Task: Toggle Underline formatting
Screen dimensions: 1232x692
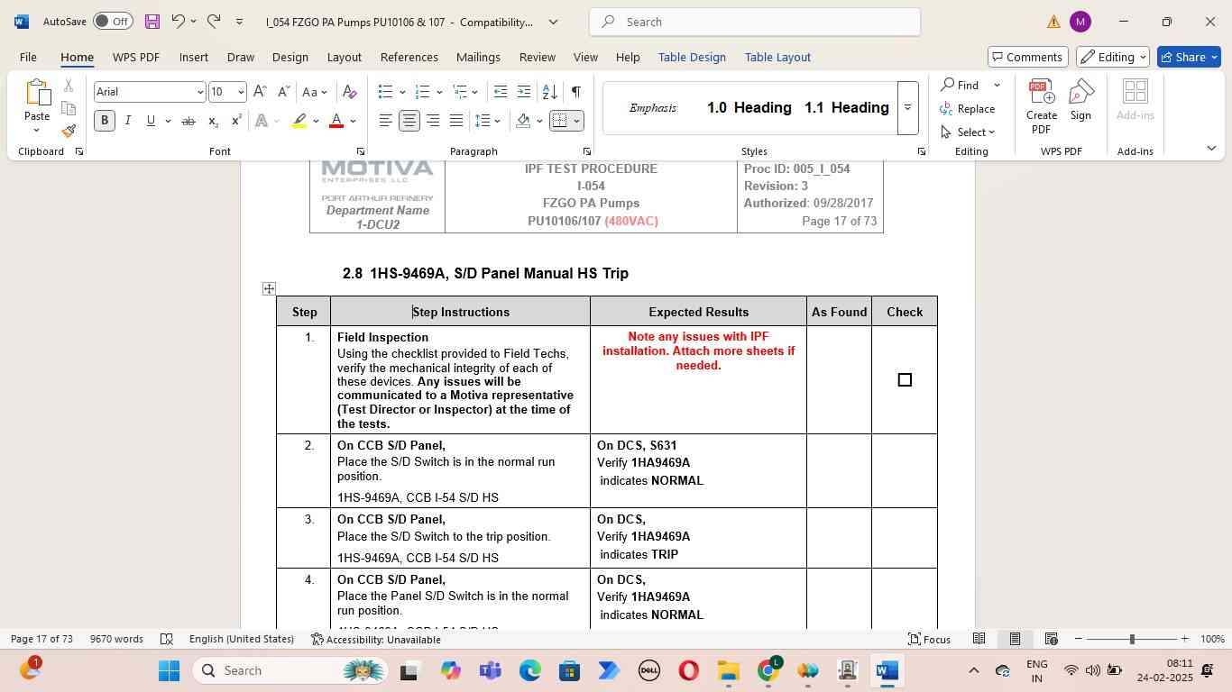Action: point(151,121)
